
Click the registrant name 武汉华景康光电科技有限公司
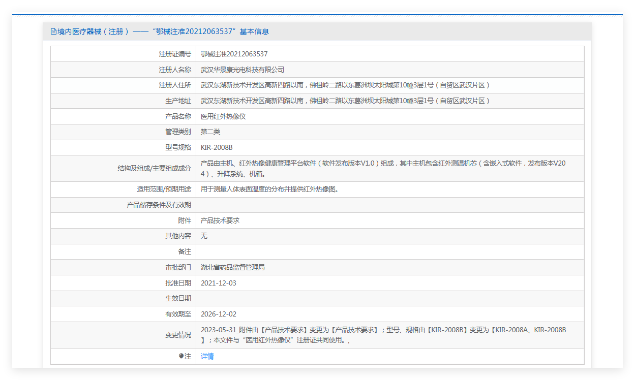tap(243, 70)
